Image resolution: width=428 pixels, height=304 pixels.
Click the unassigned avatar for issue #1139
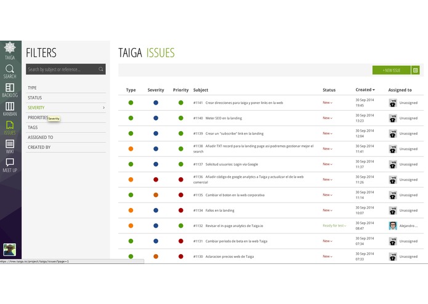[x=393, y=134]
